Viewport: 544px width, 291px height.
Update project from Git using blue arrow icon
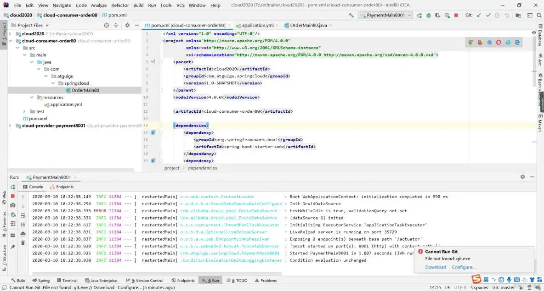click(478, 15)
